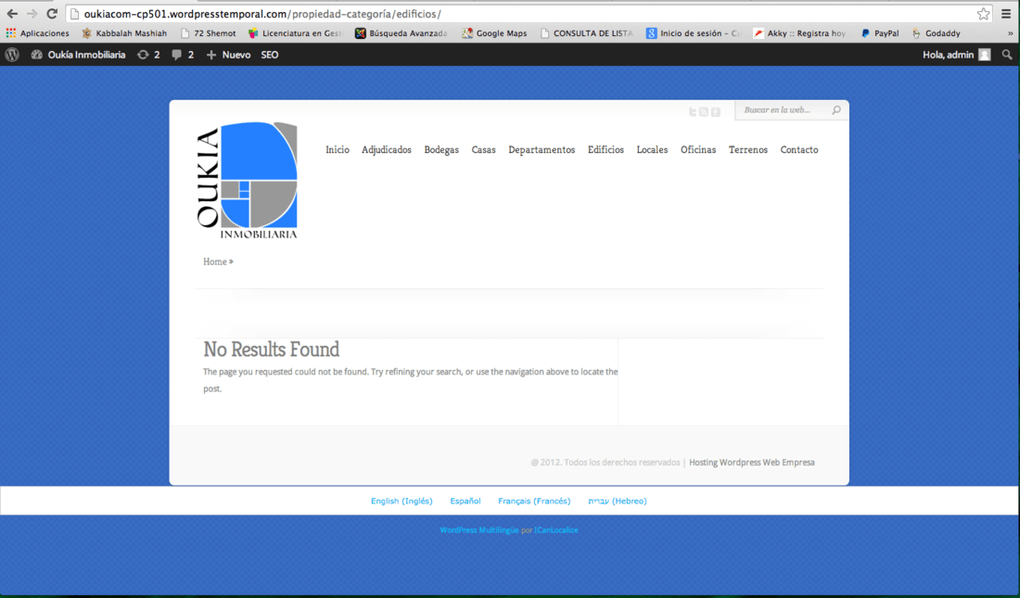Open the Akky Registra hoy bookmark
Viewport: 1020px width, 598px height.
(799, 33)
